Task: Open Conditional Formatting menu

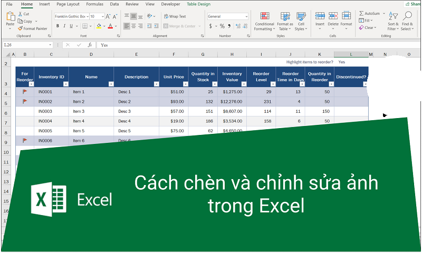Action: 265,22
